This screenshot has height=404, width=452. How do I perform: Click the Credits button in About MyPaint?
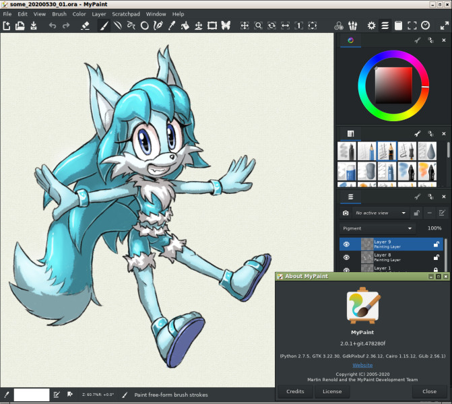pos(295,391)
